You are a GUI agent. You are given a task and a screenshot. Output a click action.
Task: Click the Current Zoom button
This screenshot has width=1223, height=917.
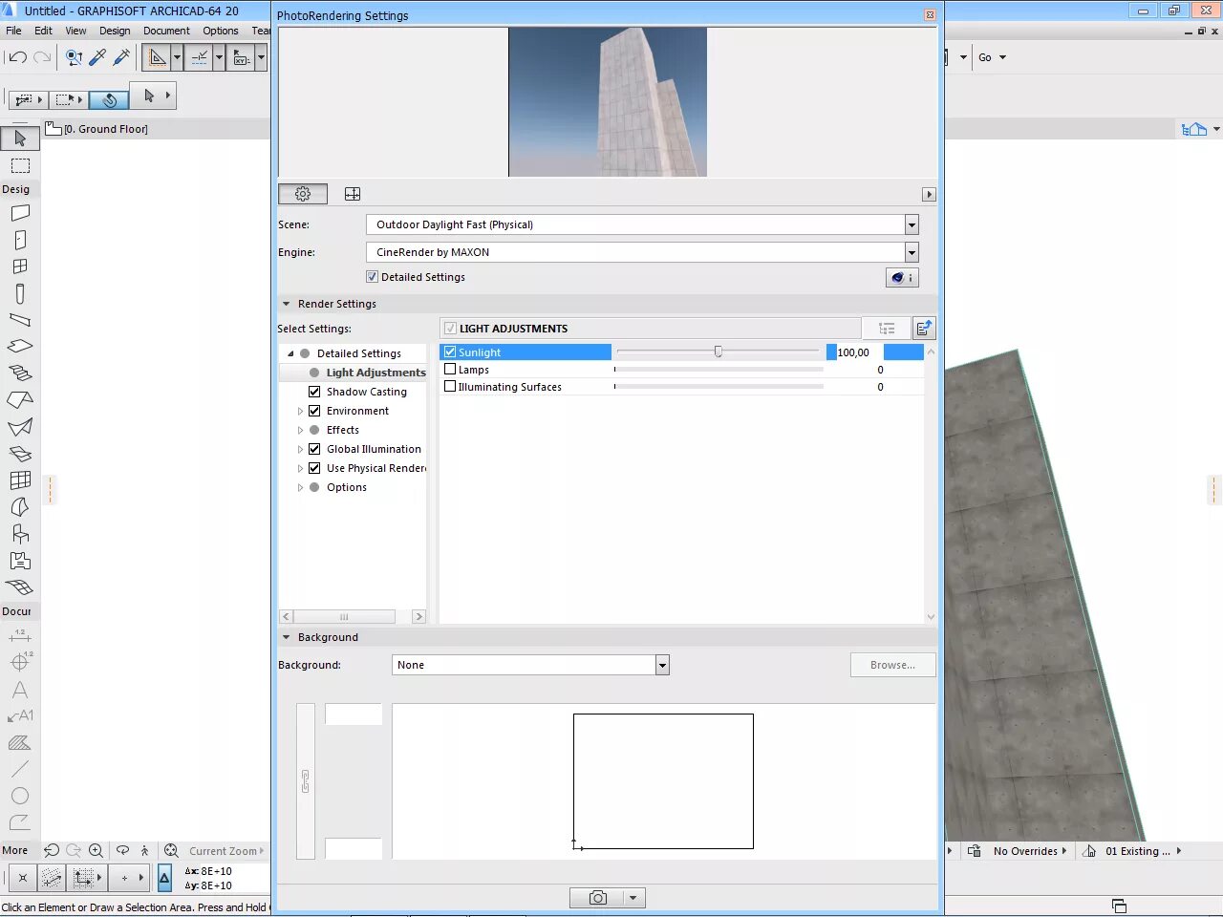pyautogui.click(x=225, y=851)
